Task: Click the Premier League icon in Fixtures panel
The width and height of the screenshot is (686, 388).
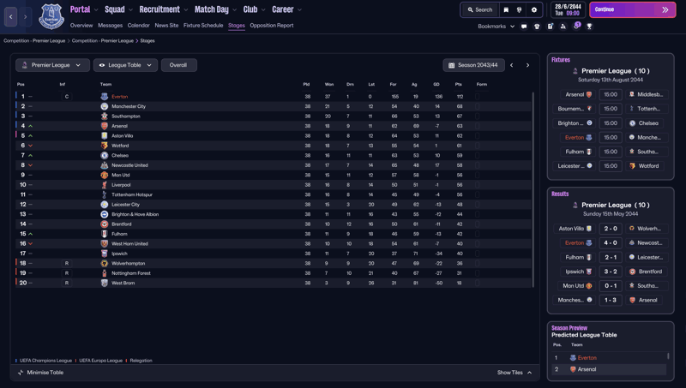Action: coord(575,71)
